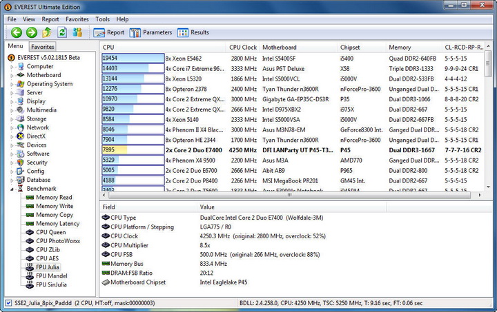Collapse the Benchmark tree node

(12, 189)
